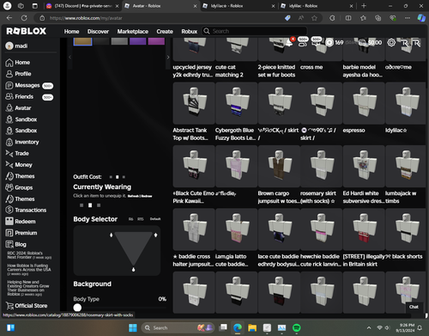Switch to the idyllac - Roblox tab
429x336 pixels.
pos(316,6)
